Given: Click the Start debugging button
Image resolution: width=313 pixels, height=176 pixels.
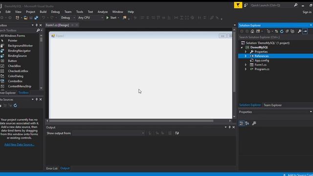Looking at the screenshot, I should click(111, 18).
